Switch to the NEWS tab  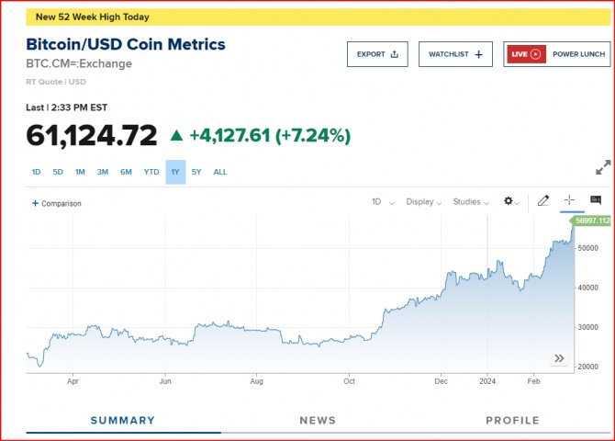(318, 421)
